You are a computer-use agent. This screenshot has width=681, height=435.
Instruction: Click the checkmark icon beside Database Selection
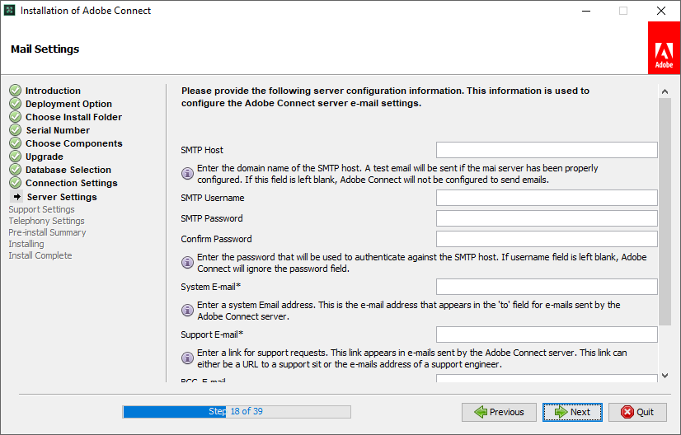click(15, 170)
